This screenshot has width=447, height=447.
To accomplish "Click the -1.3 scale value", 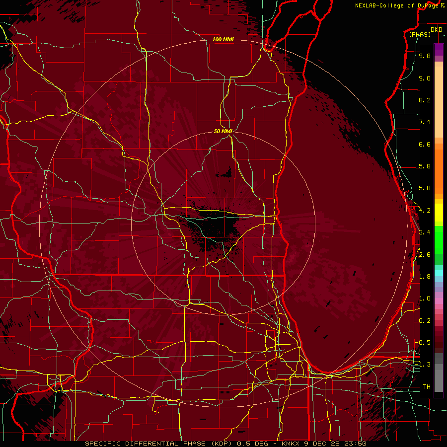I will coord(423,365).
